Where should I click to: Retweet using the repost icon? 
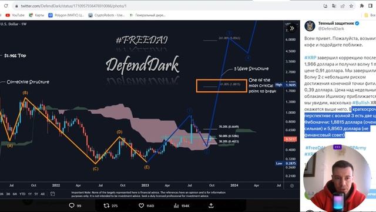tap(106, 206)
